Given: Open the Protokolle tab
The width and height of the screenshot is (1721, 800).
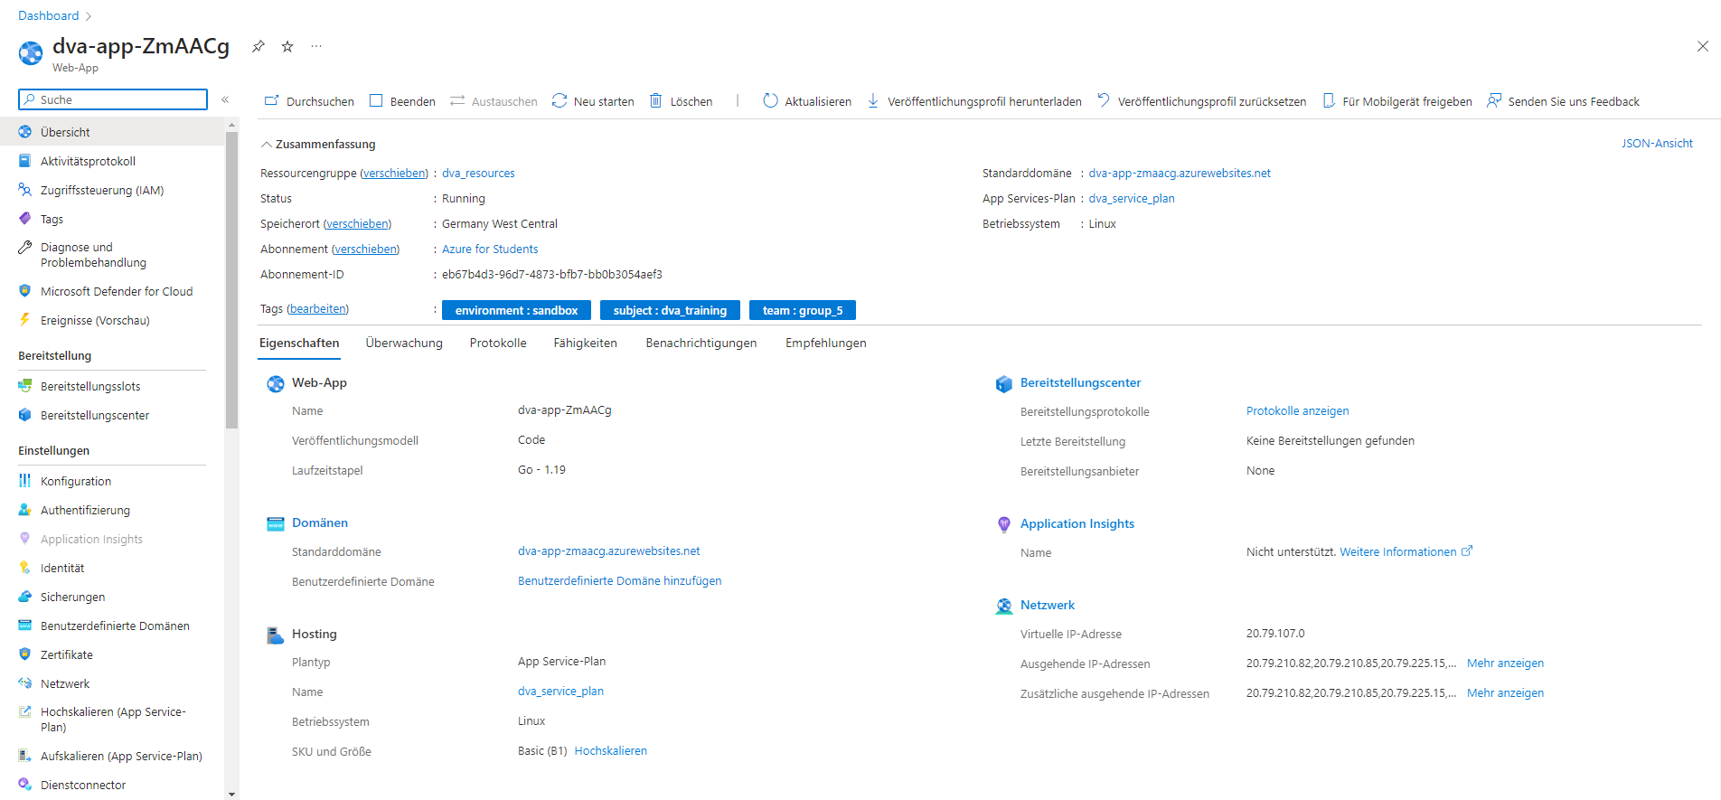Looking at the screenshot, I should pos(498,344).
